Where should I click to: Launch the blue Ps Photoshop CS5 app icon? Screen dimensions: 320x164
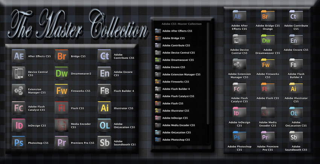[18, 143]
